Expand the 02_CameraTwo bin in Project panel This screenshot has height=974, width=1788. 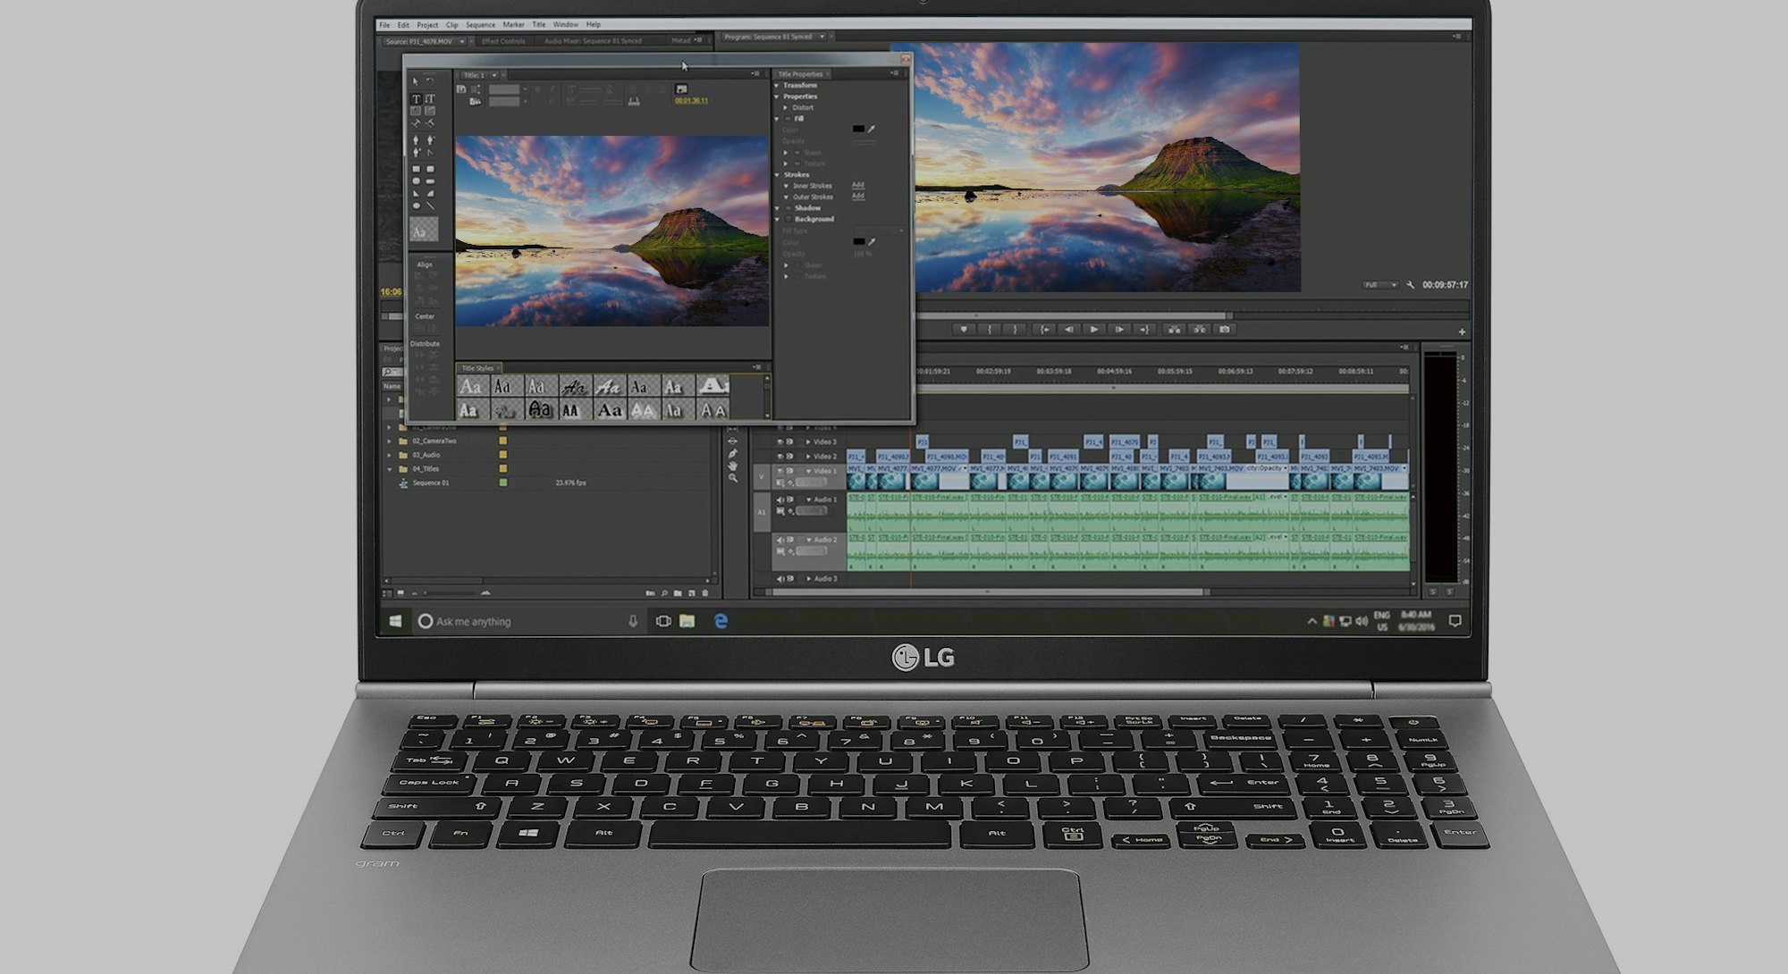390,441
